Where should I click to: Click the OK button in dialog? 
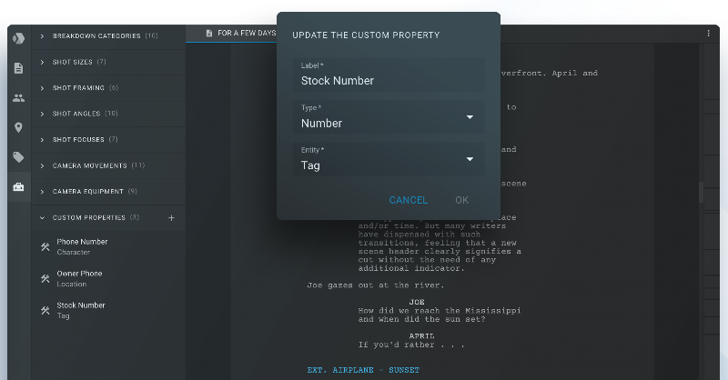pyautogui.click(x=461, y=200)
